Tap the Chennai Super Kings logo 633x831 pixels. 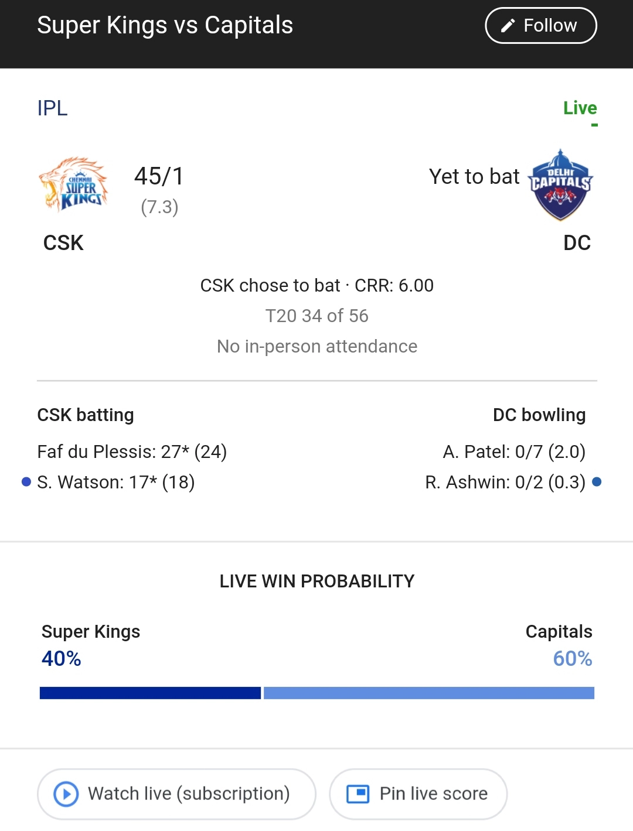tap(74, 184)
